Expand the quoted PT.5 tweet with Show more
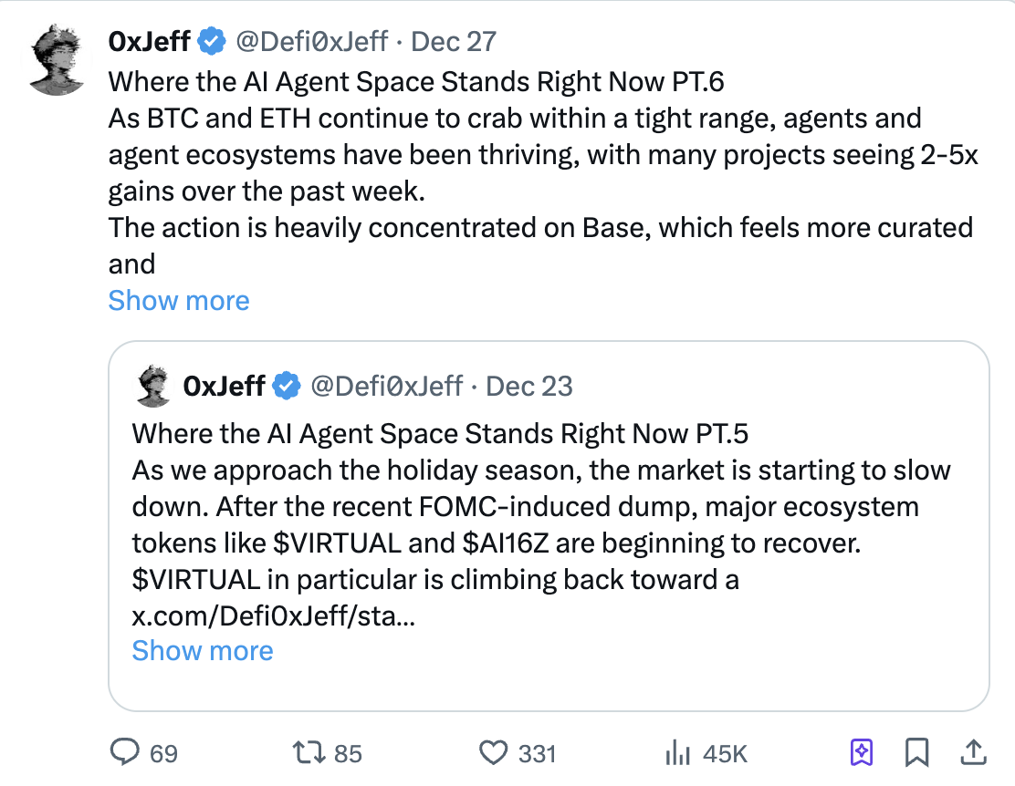Screen dimensions: 1015x786 (203, 650)
